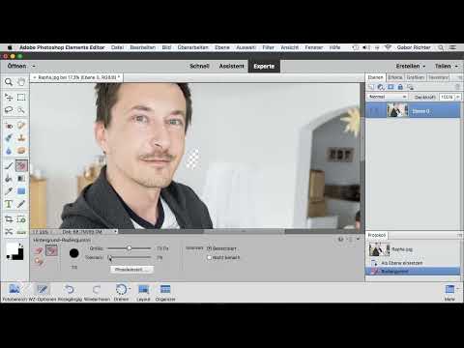
Task: Click the Öffnen button
Action: tap(16, 66)
